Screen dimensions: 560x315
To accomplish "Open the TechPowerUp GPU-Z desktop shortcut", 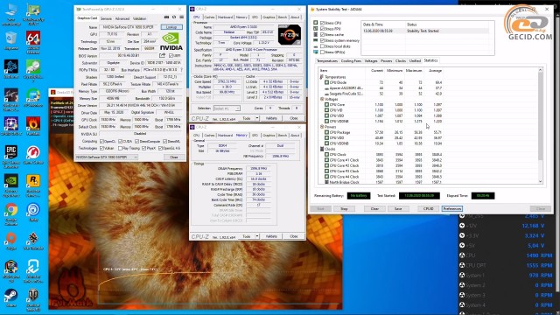I will coord(33,14).
